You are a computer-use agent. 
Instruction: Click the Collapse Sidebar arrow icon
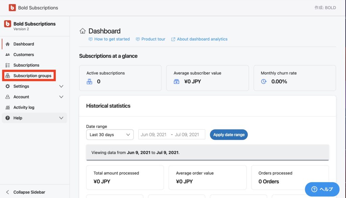tap(7, 192)
